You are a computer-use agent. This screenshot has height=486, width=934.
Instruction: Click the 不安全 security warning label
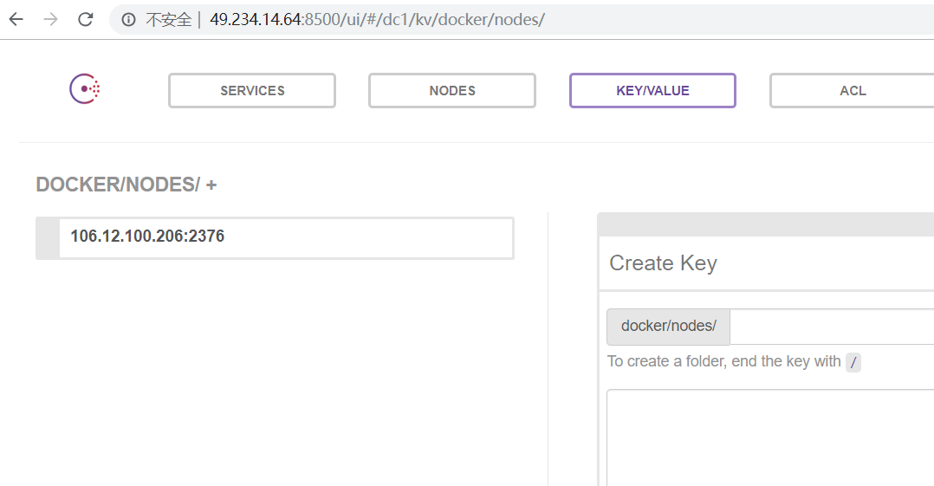(169, 20)
